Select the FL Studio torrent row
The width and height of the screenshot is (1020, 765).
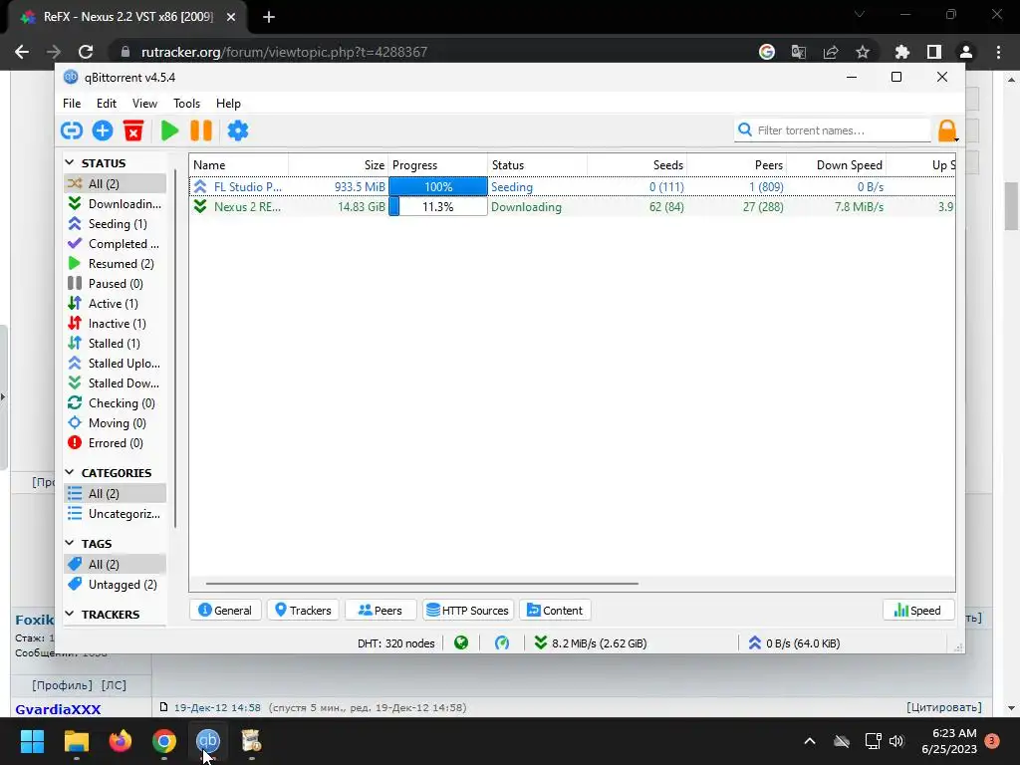(573, 186)
